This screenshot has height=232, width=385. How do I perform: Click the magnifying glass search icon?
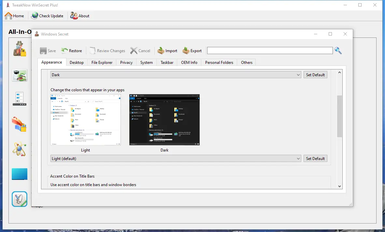[338, 51]
